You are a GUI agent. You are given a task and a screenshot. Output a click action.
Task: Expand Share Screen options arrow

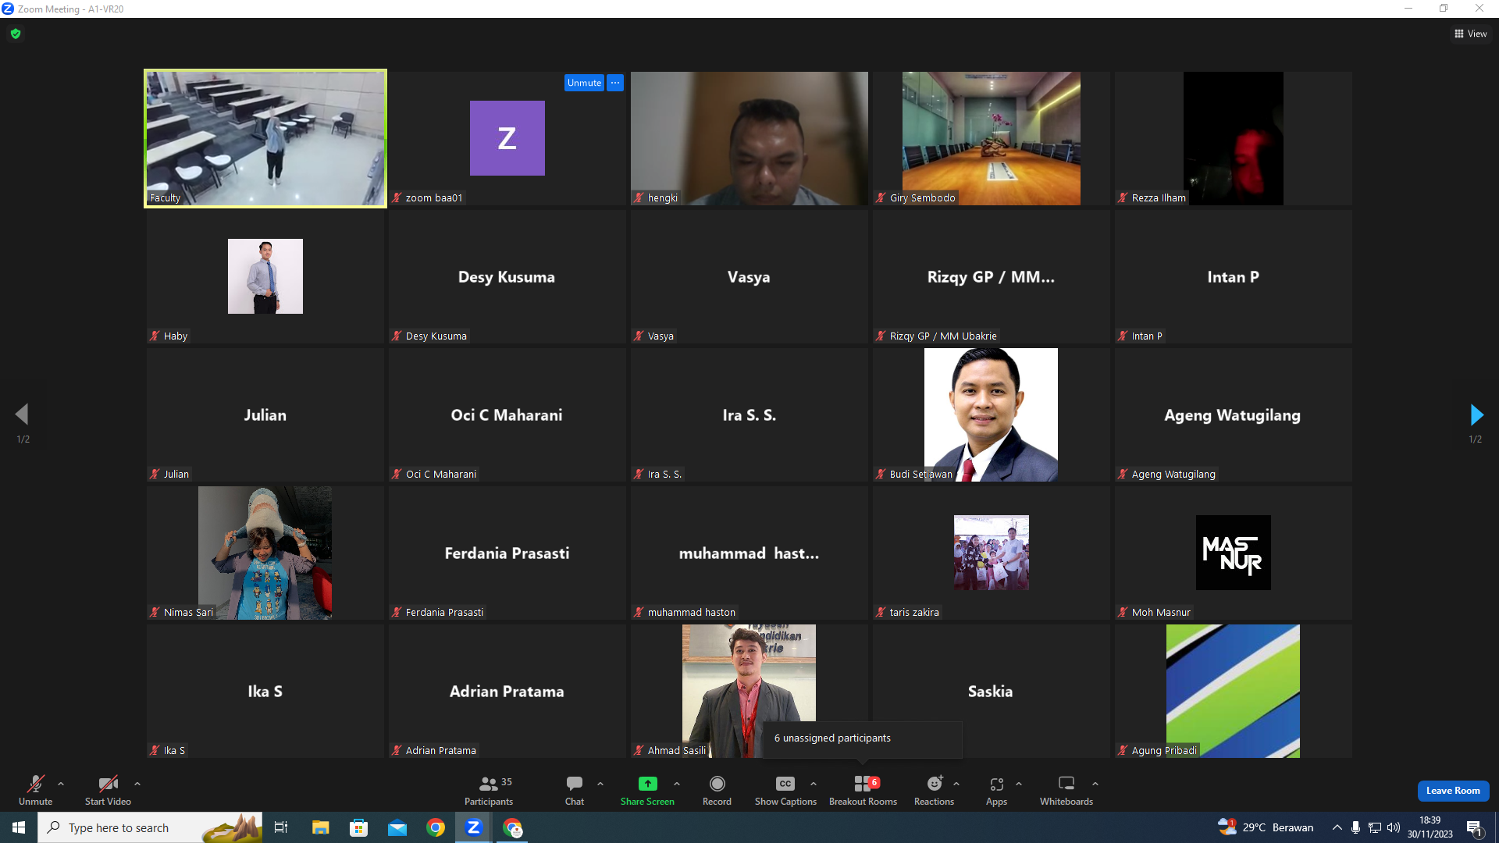coord(677,784)
